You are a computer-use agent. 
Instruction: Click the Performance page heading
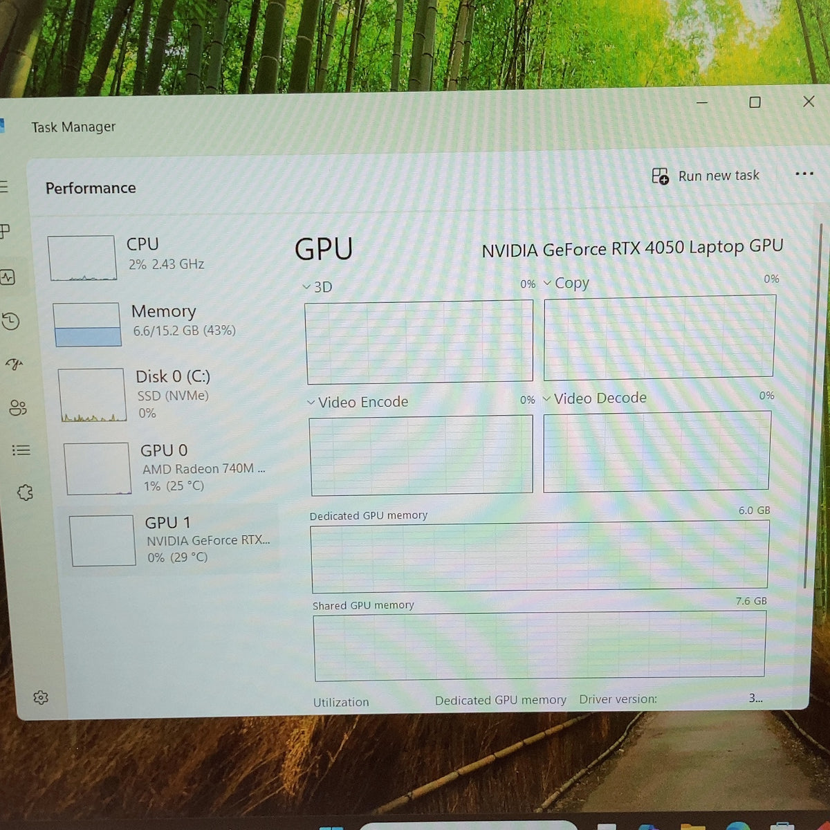tap(91, 188)
